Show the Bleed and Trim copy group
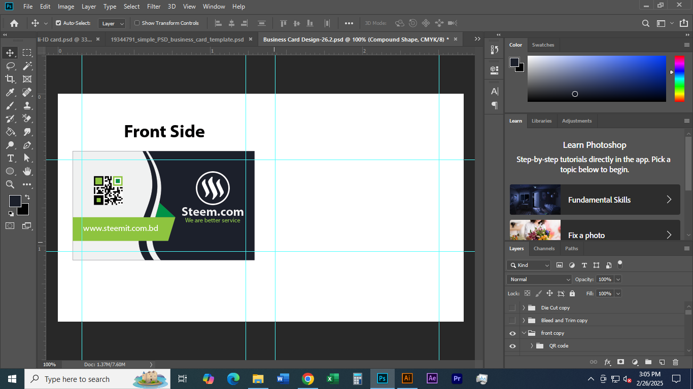The image size is (693, 389). click(x=512, y=320)
